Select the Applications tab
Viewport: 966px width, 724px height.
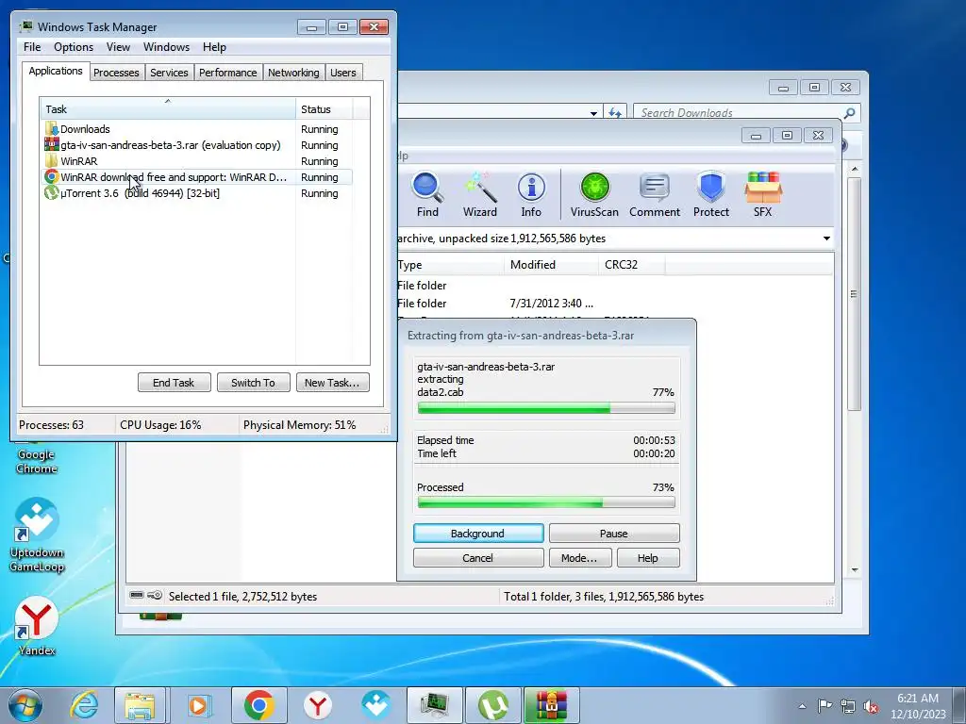click(56, 71)
